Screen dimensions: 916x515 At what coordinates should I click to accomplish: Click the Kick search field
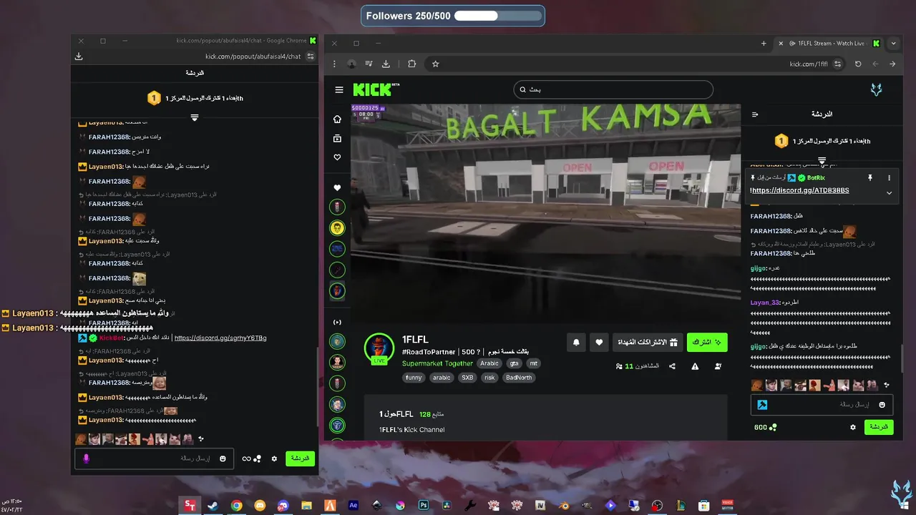click(x=613, y=89)
